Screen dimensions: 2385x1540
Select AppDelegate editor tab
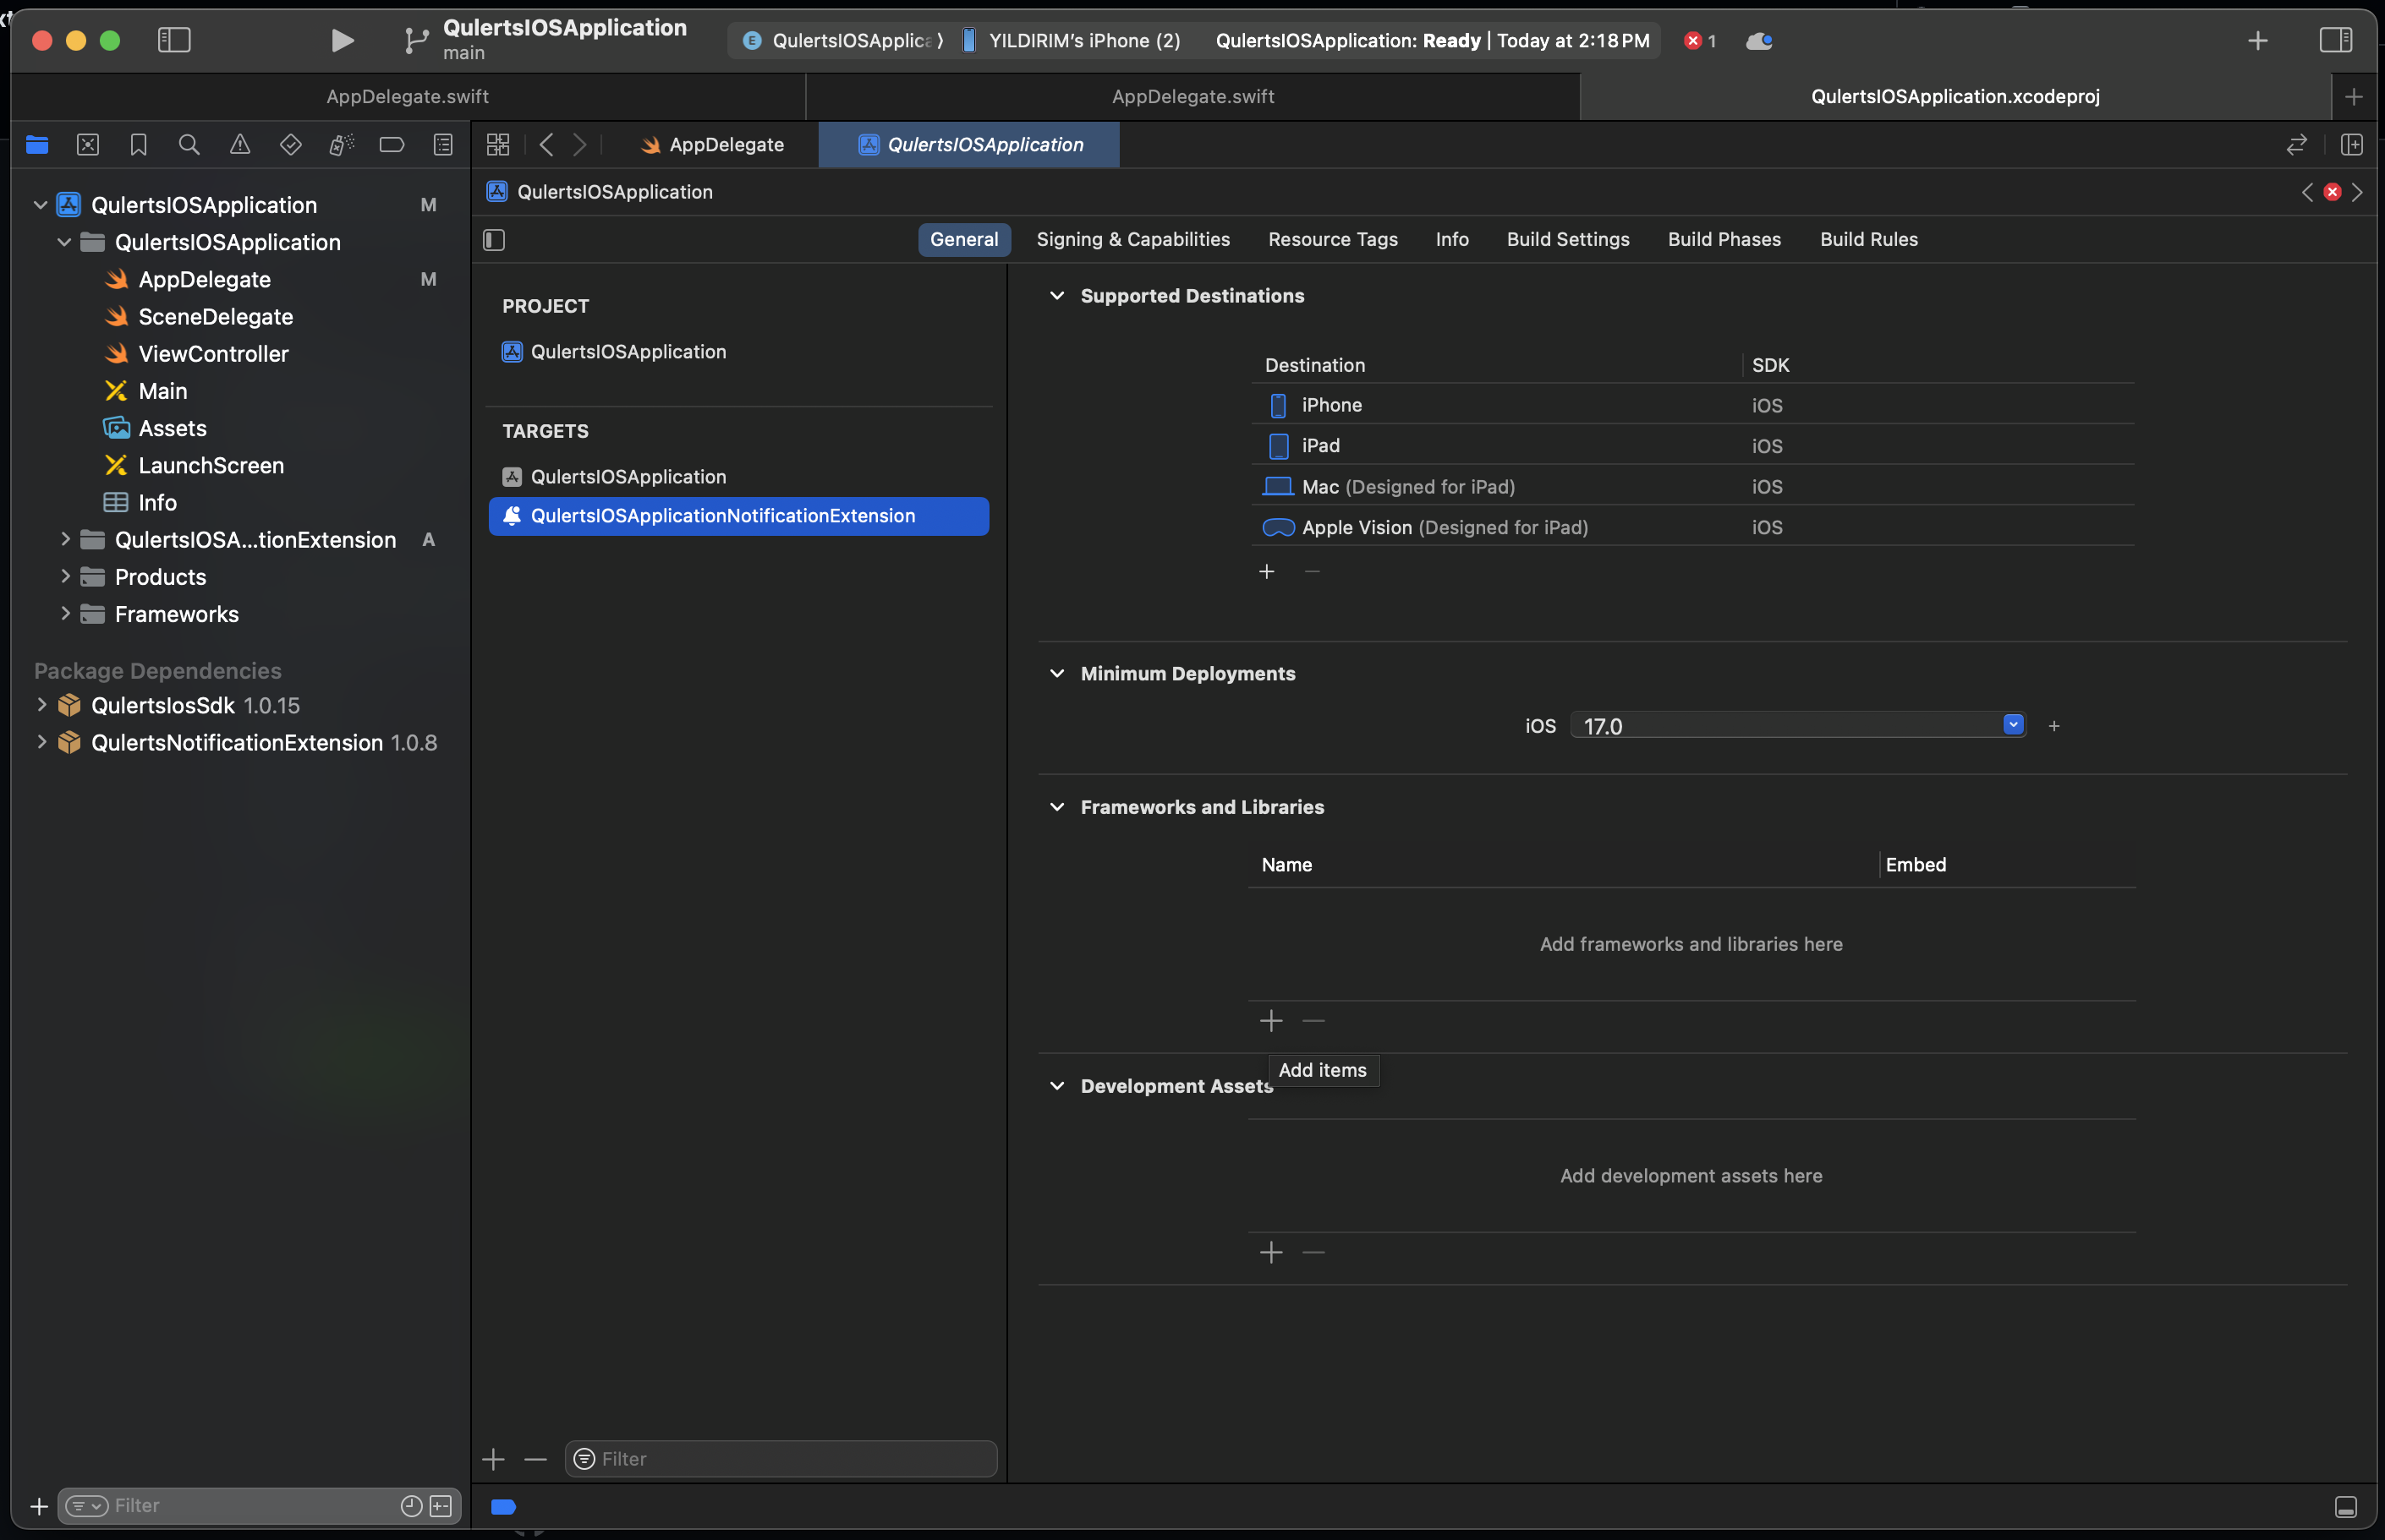coord(712,145)
